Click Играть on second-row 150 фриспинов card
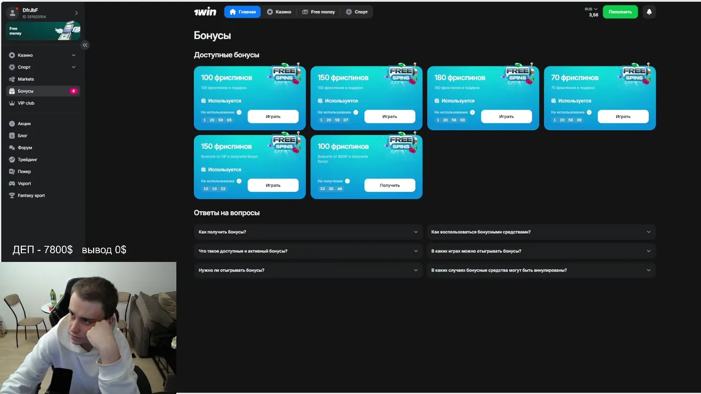Viewport: 701px width, 394px height. click(x=273, y=186)
